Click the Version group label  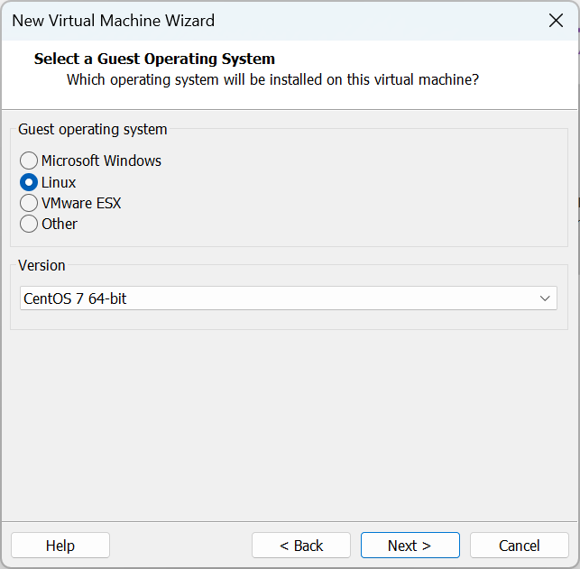point(41,266)
